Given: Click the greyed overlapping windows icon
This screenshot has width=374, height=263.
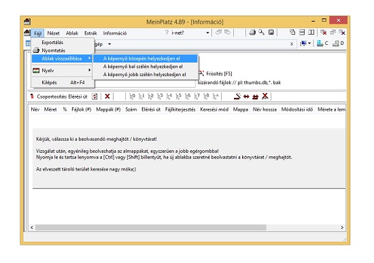Looking at the screenshot, I should pyautogui.click(x=333, y=33).
